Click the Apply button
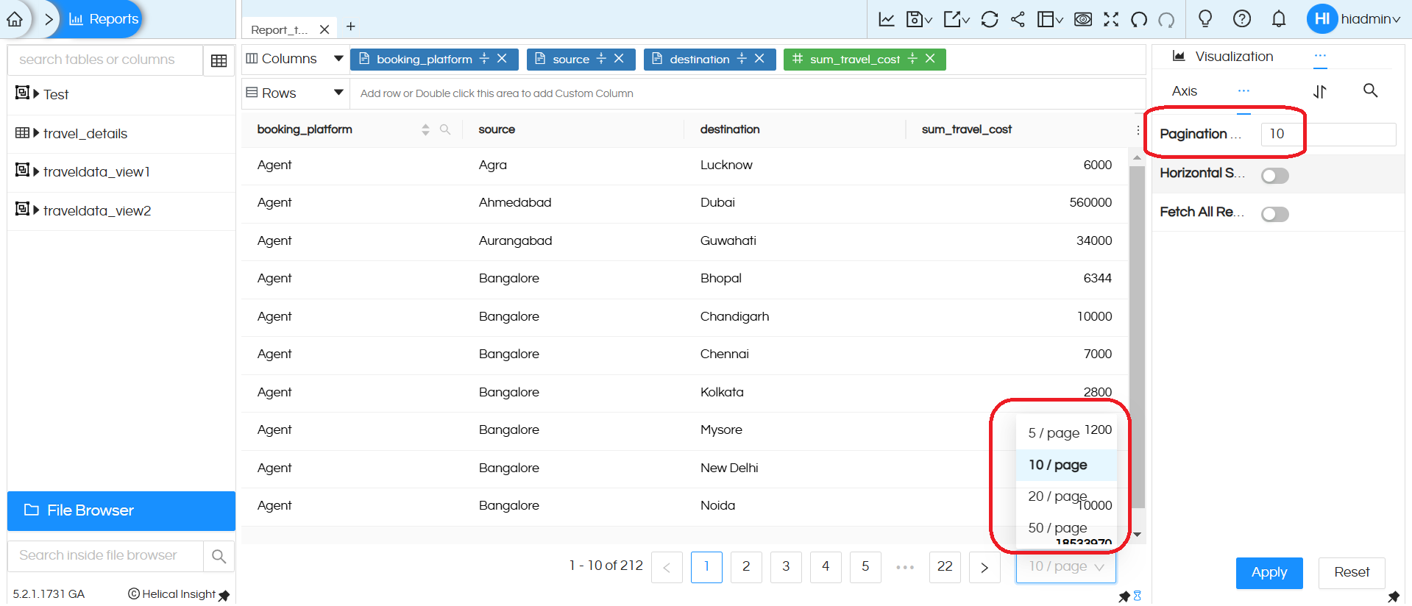1412x606 pixels. tap(1269, 573)
